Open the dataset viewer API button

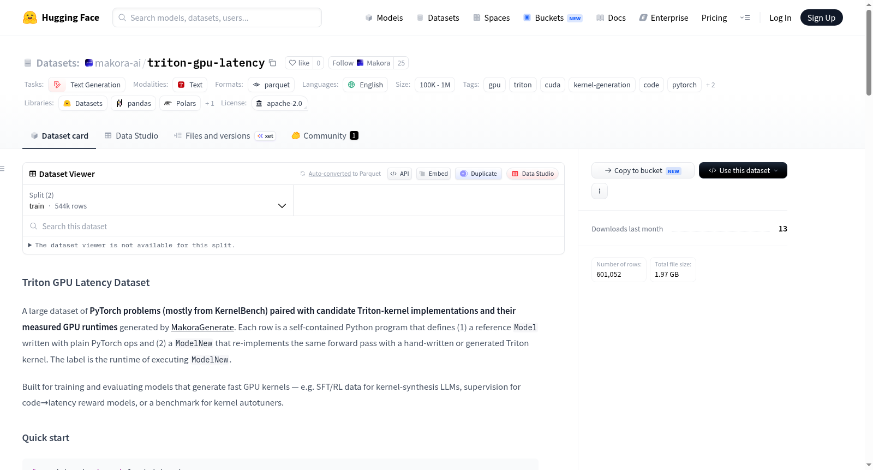click(399, 174)
